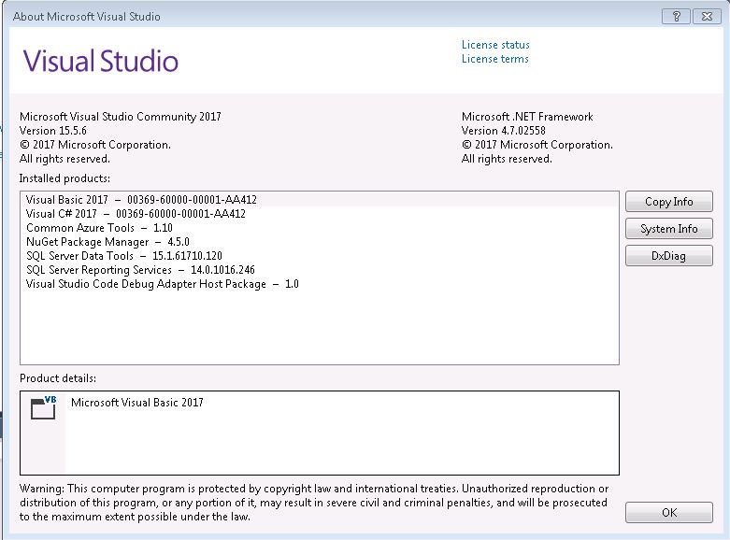Open the License status link
This screenshot has width=730, height=540.
(x=495, y=45)
